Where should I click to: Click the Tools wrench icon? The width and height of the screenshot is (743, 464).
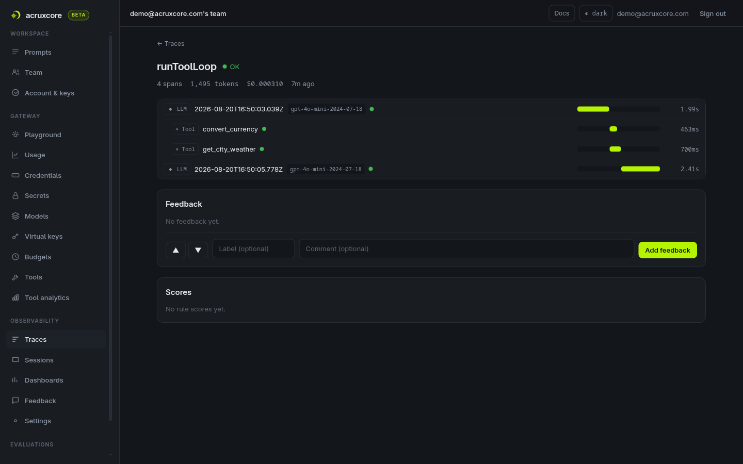click(15, 277)
